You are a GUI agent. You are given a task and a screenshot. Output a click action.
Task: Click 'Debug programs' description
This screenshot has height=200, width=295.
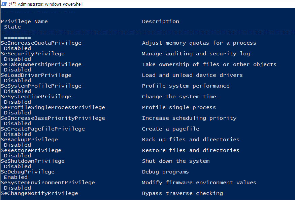pyautogui.click(x=165, y=172)
